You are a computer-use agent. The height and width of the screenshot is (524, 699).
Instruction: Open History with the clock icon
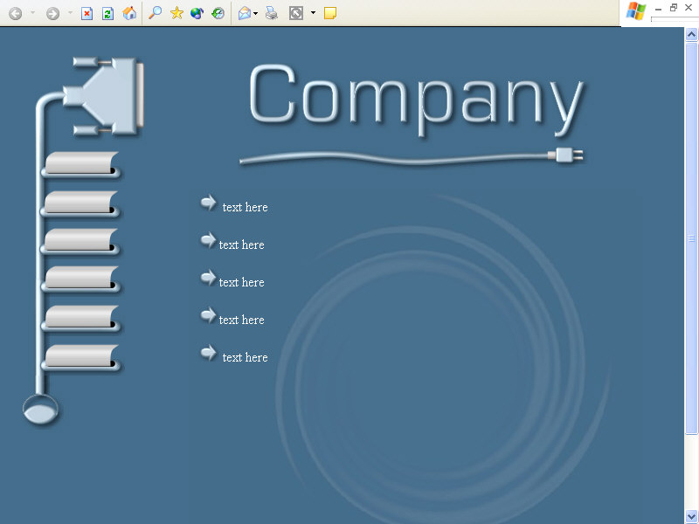click(x=218, y=13)
